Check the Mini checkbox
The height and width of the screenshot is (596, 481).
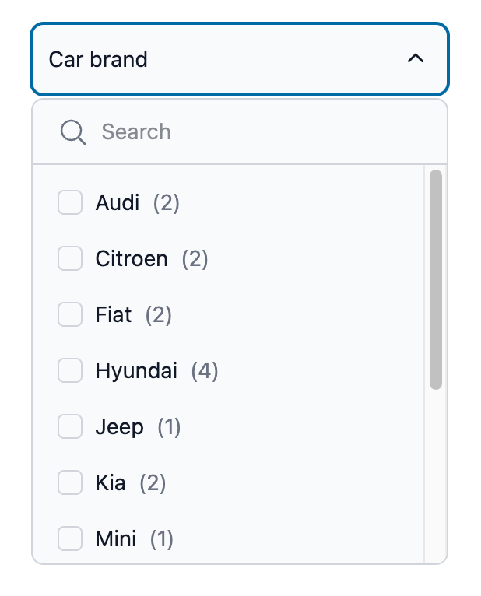pos(70,539)
